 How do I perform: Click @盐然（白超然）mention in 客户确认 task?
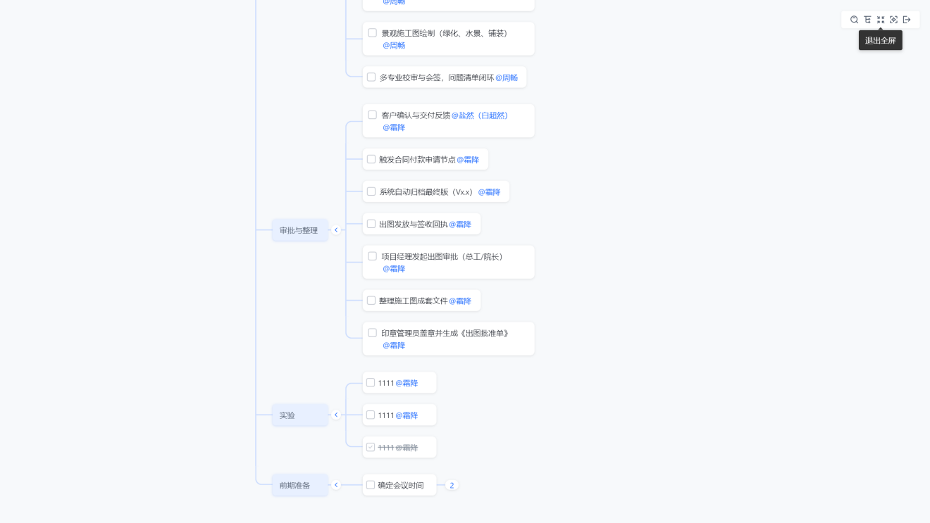coord(480,115)
